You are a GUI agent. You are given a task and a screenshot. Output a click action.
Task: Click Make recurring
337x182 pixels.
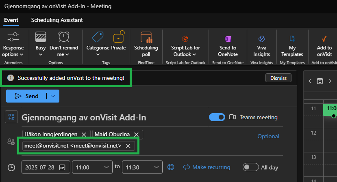click(x=207, y=167)
